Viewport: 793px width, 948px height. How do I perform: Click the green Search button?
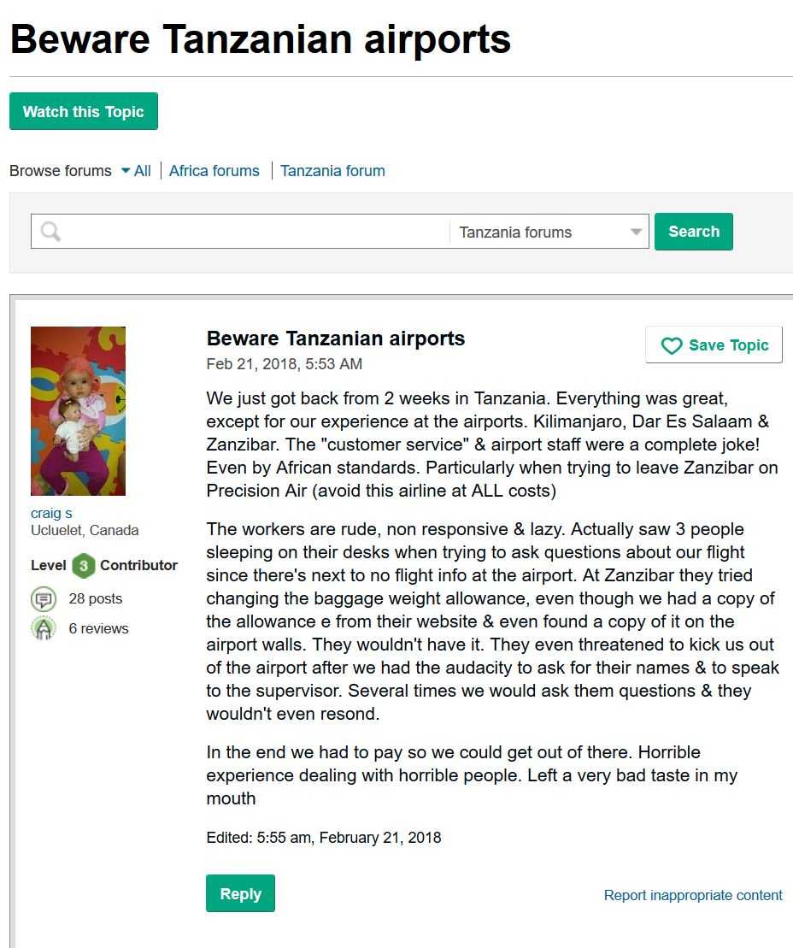(x=693, y=232)
